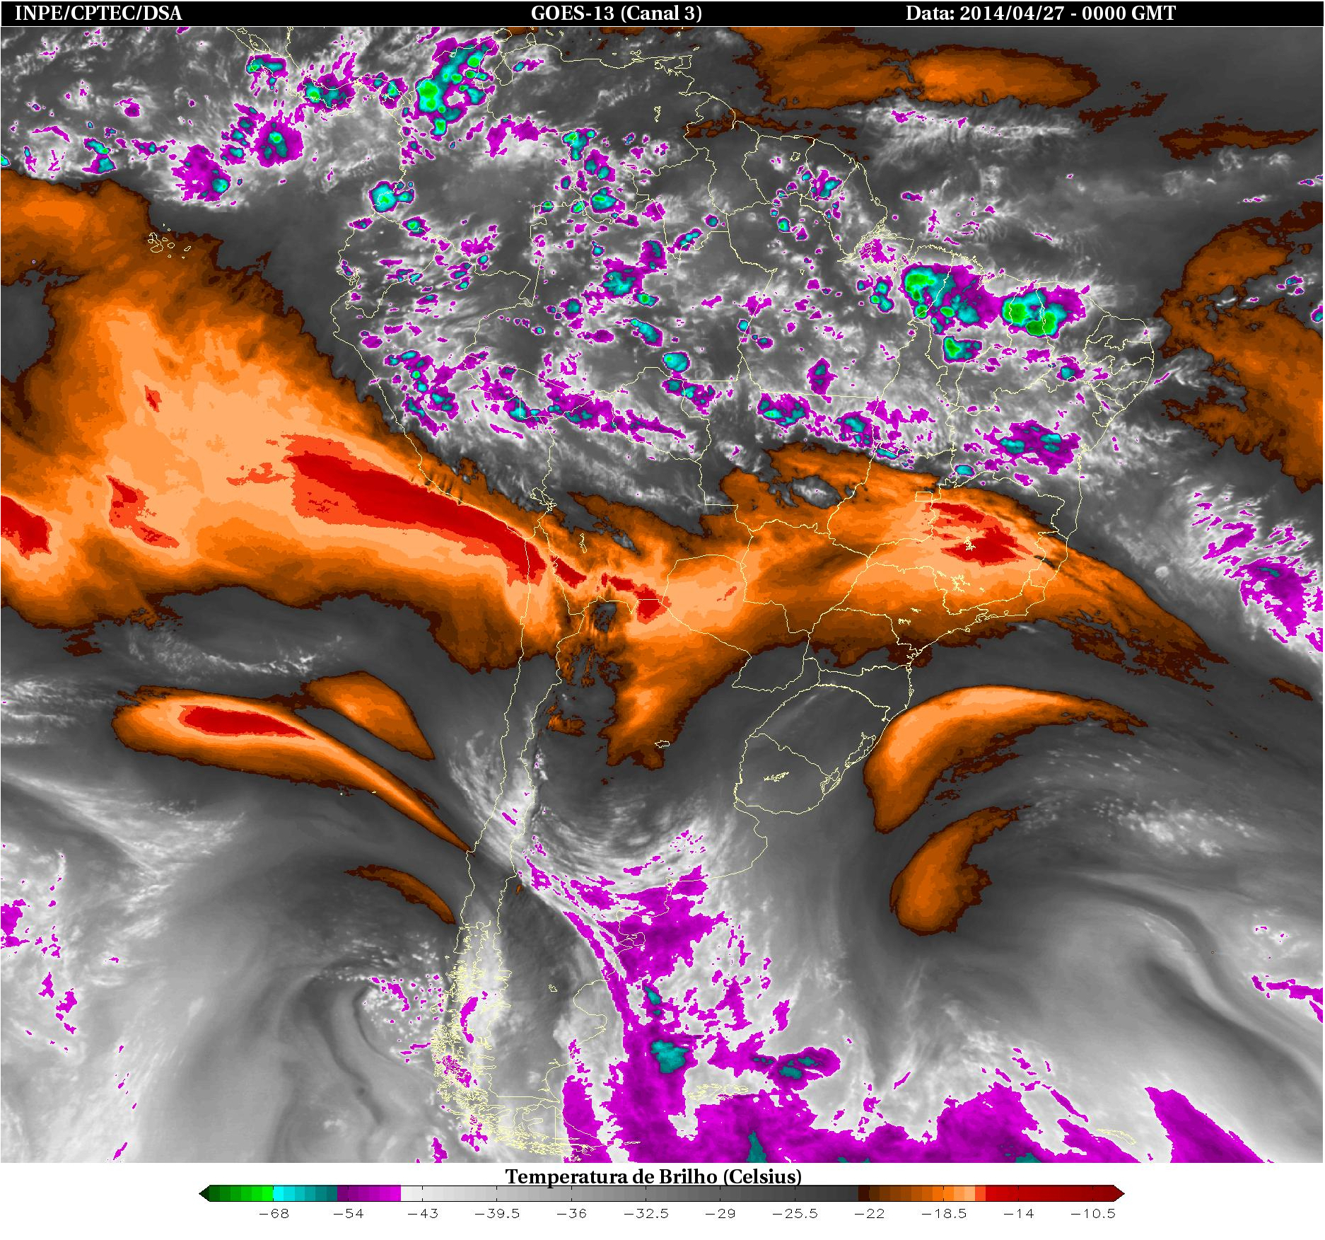This screenshot has height=1240, width=1325.
Task: Click the right arrow tip of the colorbar
Action: tap(1119, 1193)
